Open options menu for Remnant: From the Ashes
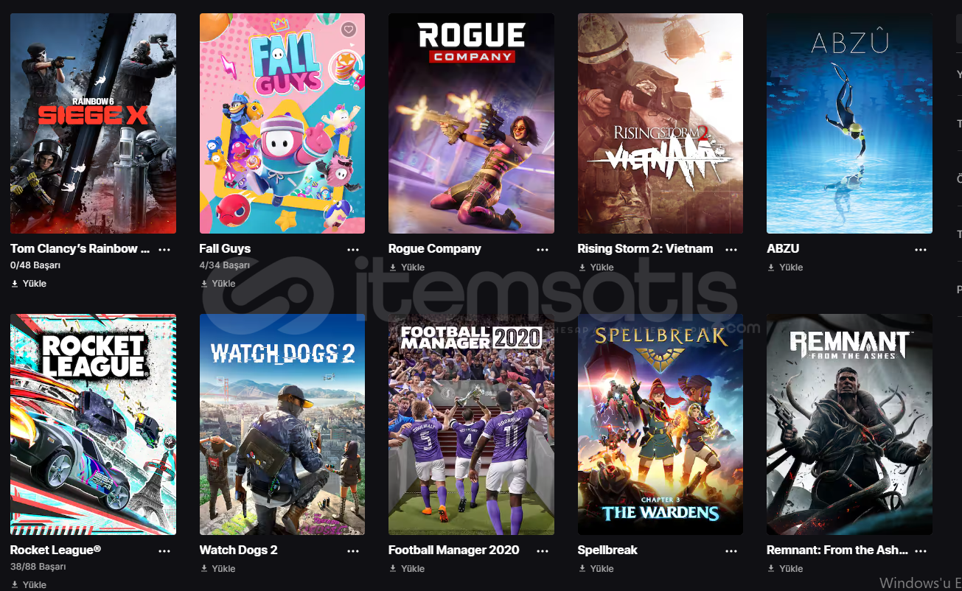962x591 pixels. pyautogui.click(x=921, y=550)
